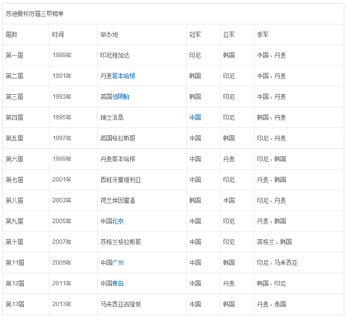Viewport: 347px width, 317px height.
Task: Select the 亚军 column header
Action: tap(229, 35)
